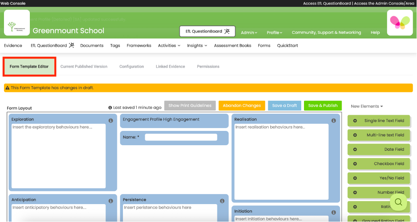Open Assessment Books in navigation
The image size is (417, 222).
tap(233, 45)
